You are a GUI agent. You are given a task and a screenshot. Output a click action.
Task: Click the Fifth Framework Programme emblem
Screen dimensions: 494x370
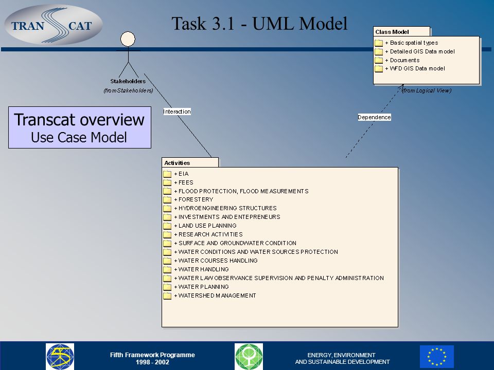[60, 357]
